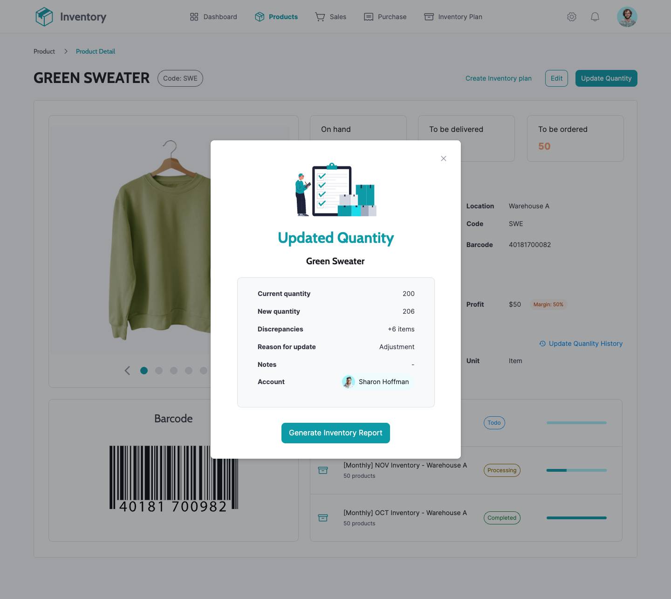Click the Processing status badge
Image resolution: width=671 pixels, height=599 pixels.
tap(502, 470)
